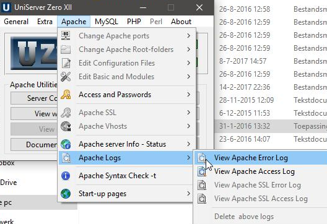327x224 pixels.
Task: Click the Access and Passwords key icon
Action: coord(66,95)
